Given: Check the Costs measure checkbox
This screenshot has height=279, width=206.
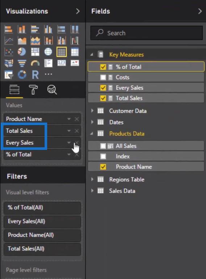Looking at the screenshot, I should pos(103,77).
